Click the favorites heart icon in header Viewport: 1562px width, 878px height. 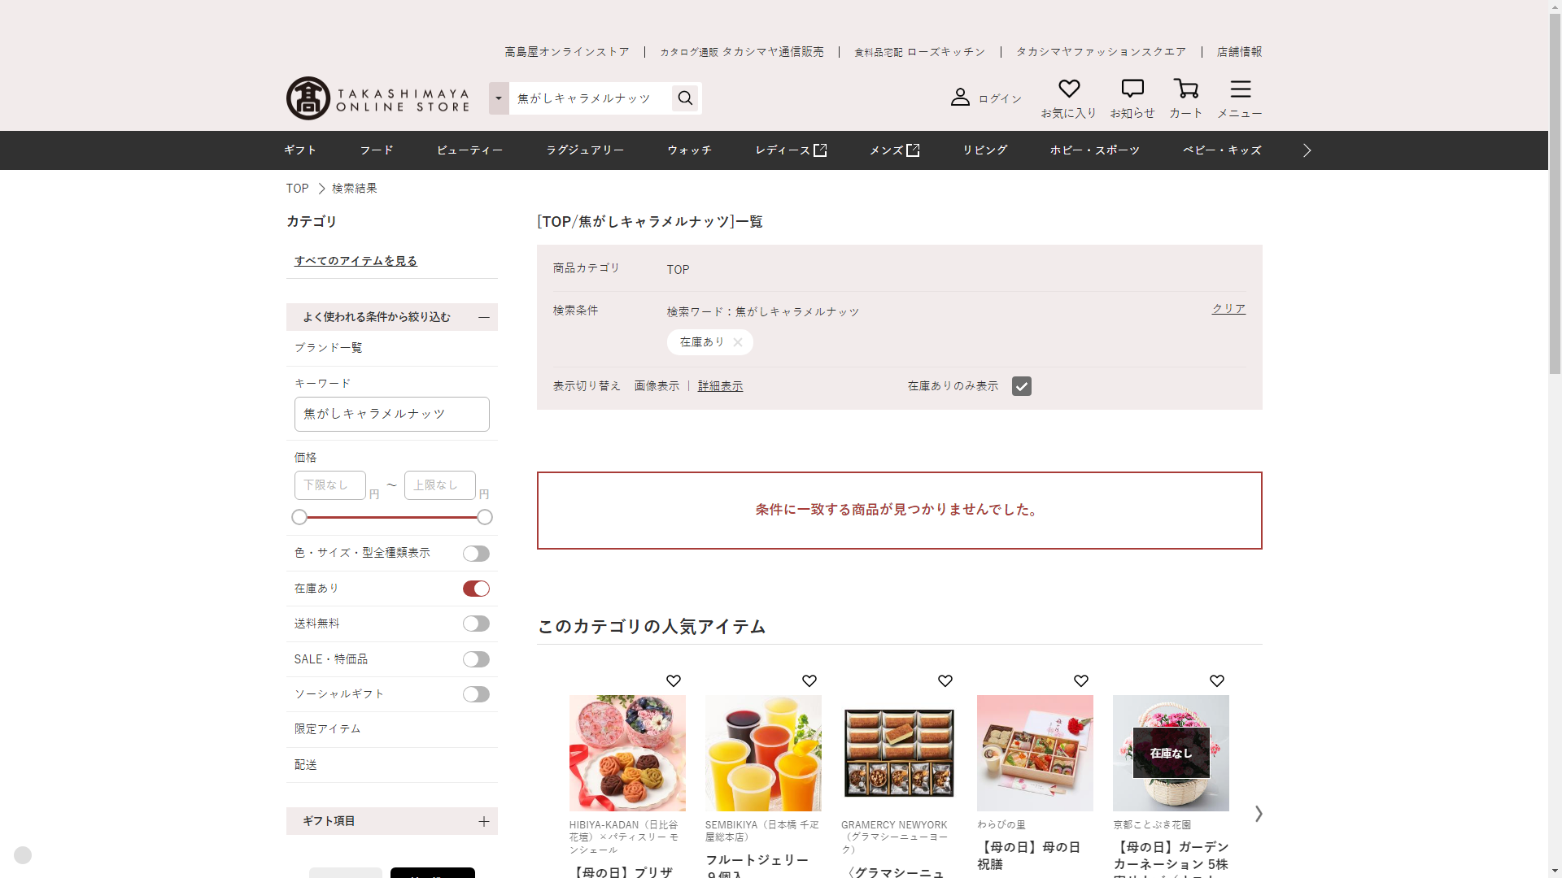[x=1068, y=89]
